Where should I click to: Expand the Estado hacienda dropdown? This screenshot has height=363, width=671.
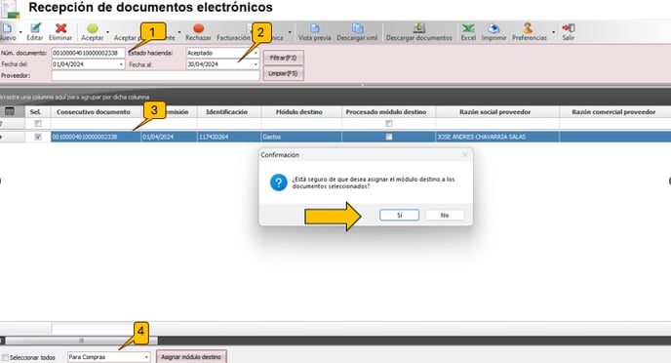click(x=256, y=53)
